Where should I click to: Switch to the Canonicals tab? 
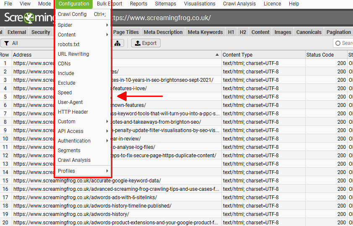point(309,32)
